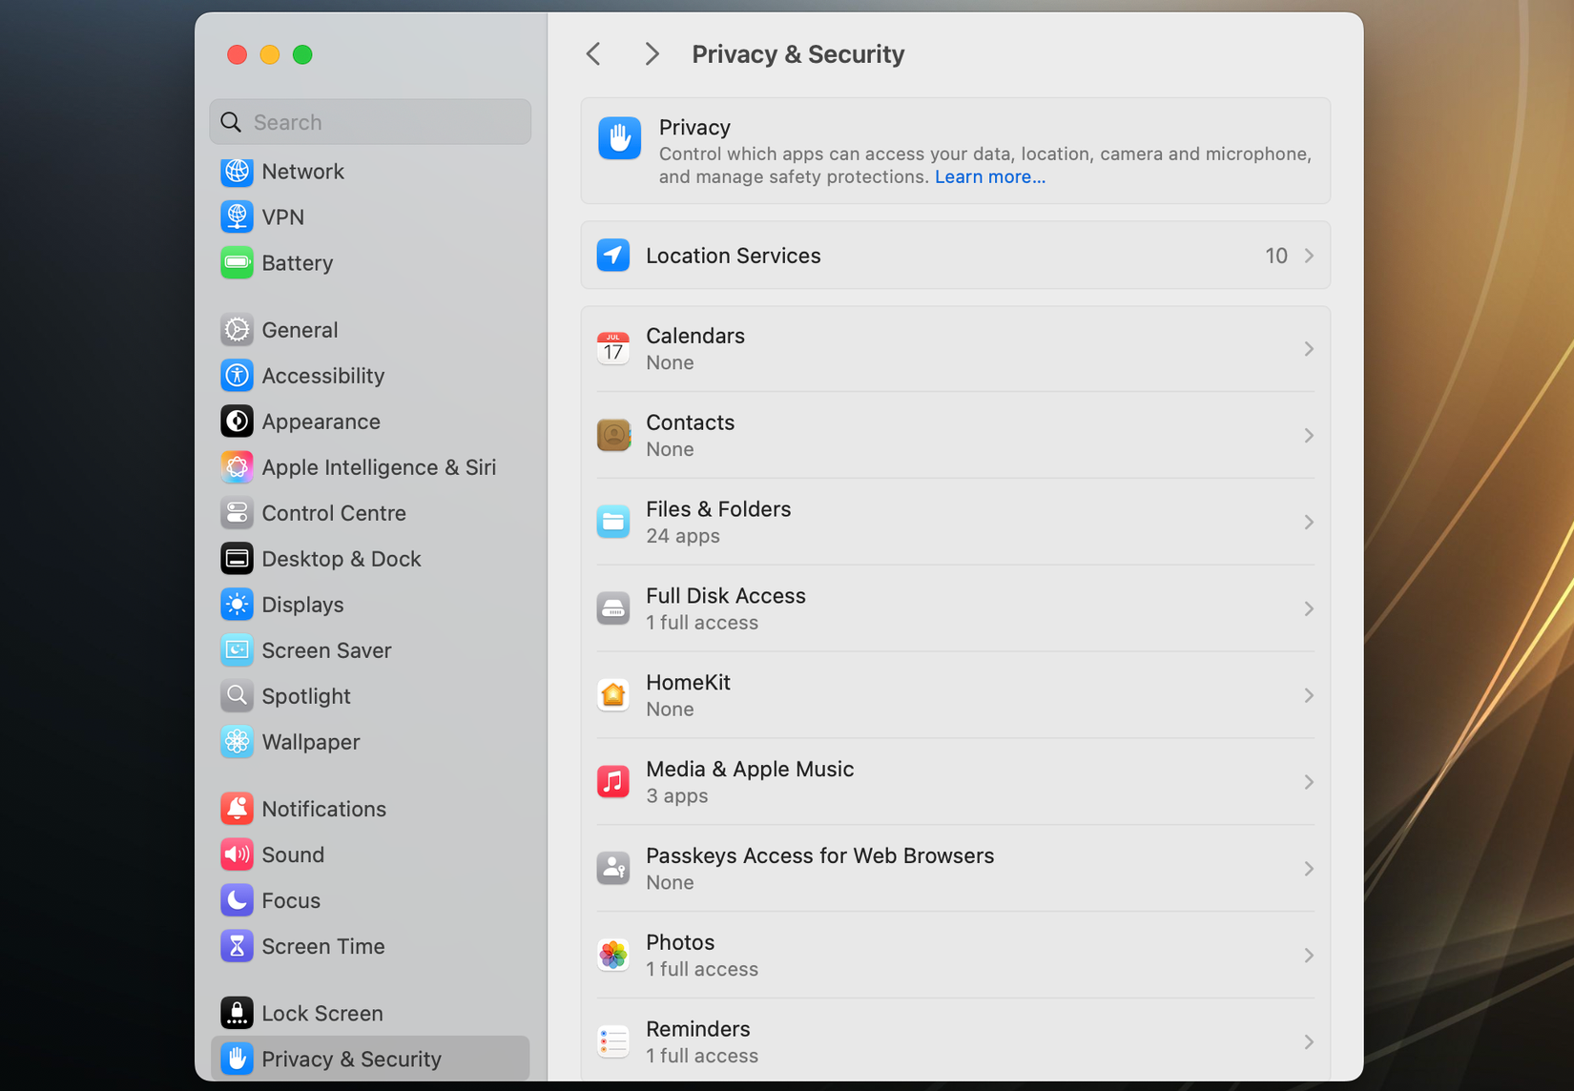Open the Contacts privacy disclosure chevron
Viewport: 1574px width, 1091px height.
tap(1308, 435)
